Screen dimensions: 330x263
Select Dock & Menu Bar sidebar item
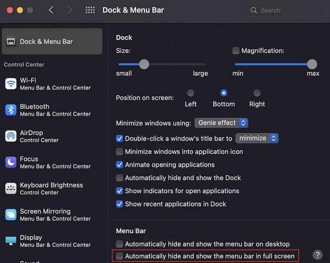point(52,41)
